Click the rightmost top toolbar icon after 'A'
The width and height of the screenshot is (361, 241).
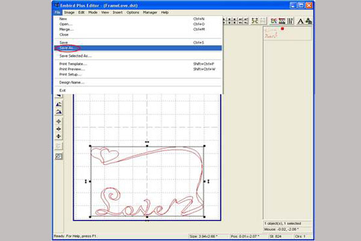click(x=309, y=20)
